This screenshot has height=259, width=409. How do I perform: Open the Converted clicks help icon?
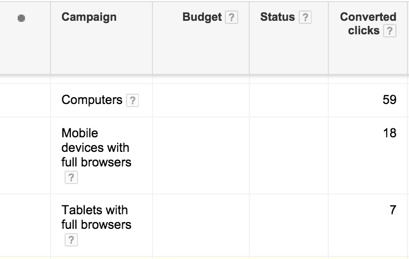pyautogui.click(x=389, y=31)
